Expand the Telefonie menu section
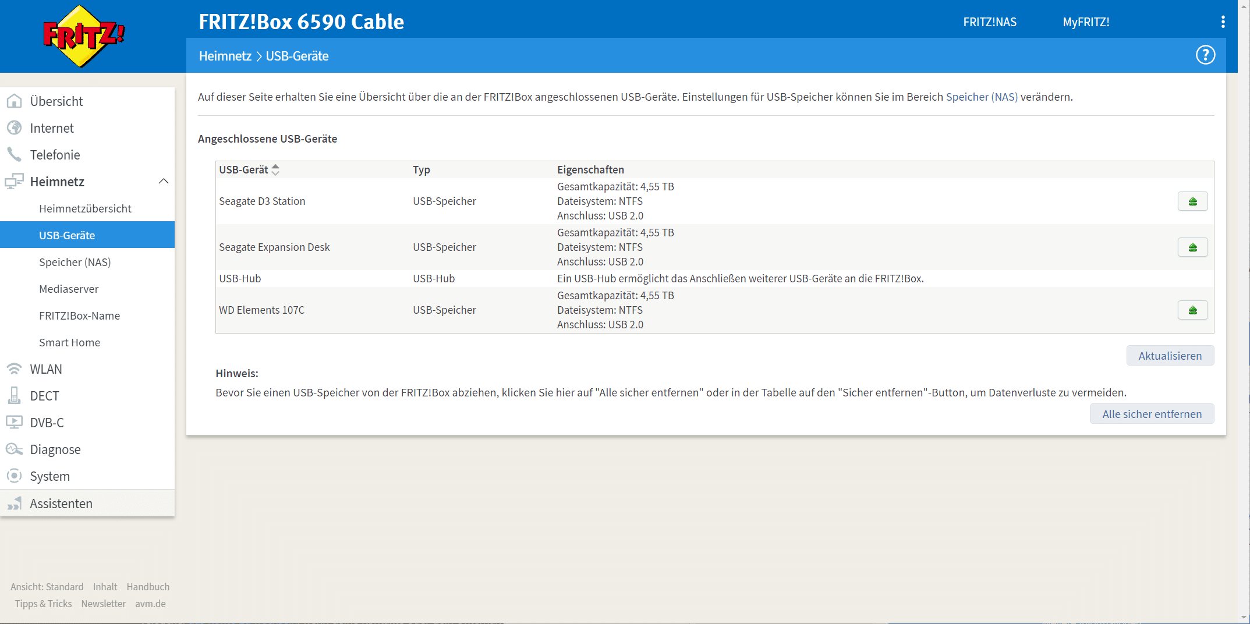The height and width of the screenshot is (624, 1250). pyautogui.click(x=55, y=155)
